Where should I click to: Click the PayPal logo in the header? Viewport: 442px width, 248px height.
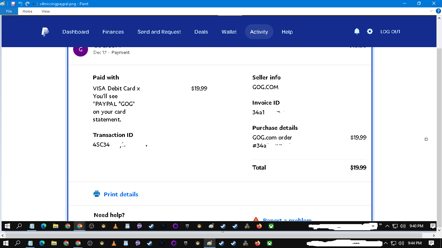(45, 32)
